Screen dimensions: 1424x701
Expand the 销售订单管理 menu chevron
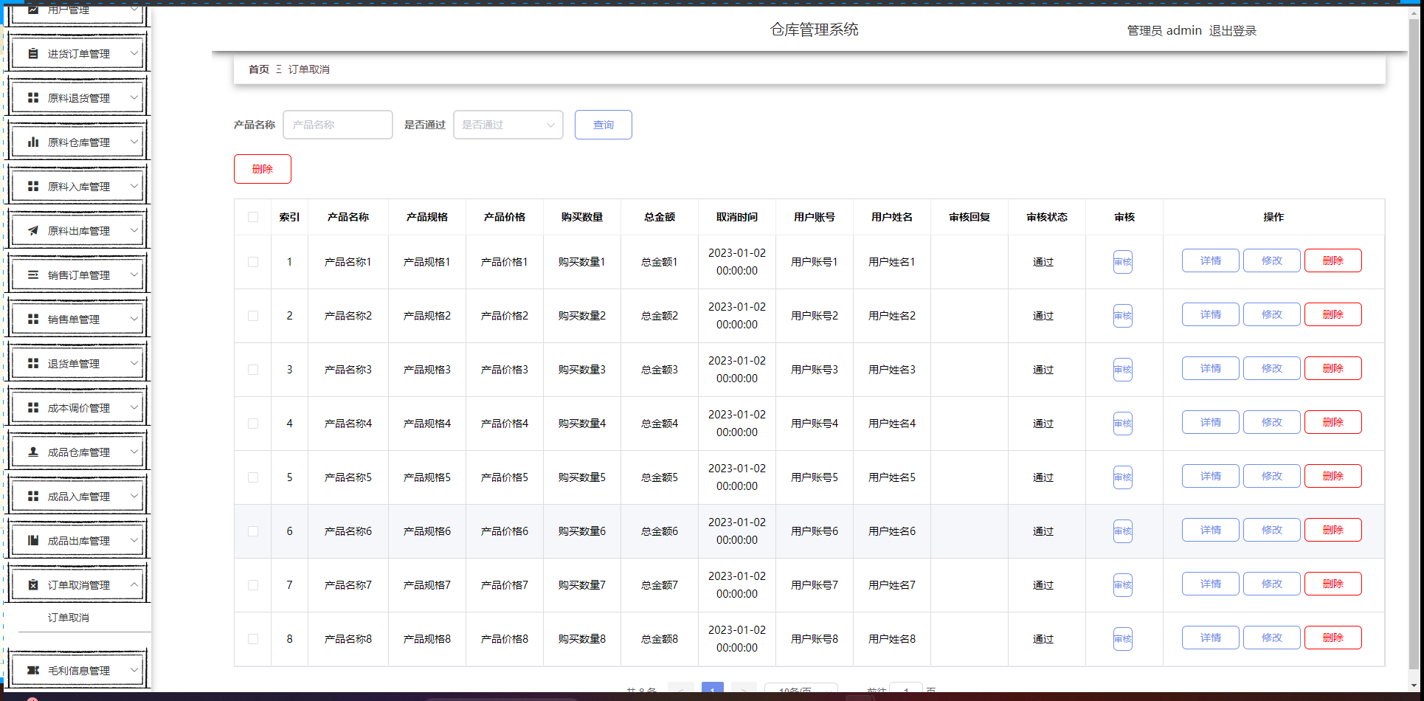click(134, 274)
